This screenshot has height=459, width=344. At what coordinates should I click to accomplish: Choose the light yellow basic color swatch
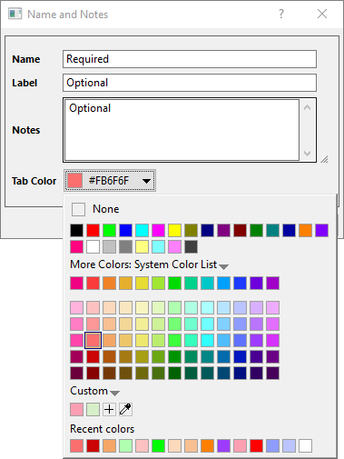click(x=142, y=246)
